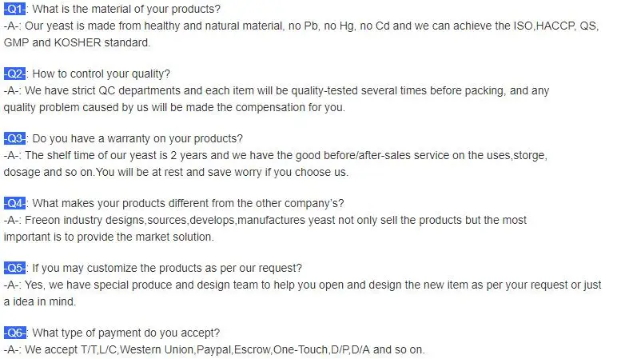
Task: Click the product warranty question text
Action: point(137,138)
